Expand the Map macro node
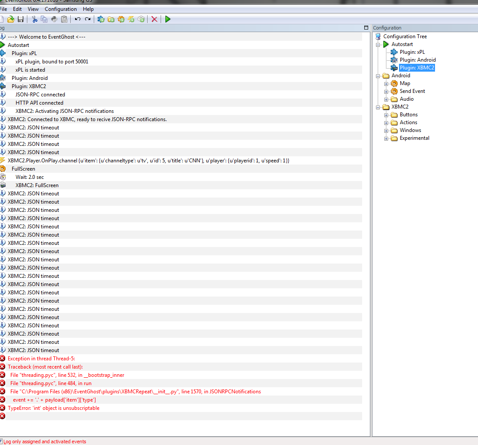 click(386, 83)
